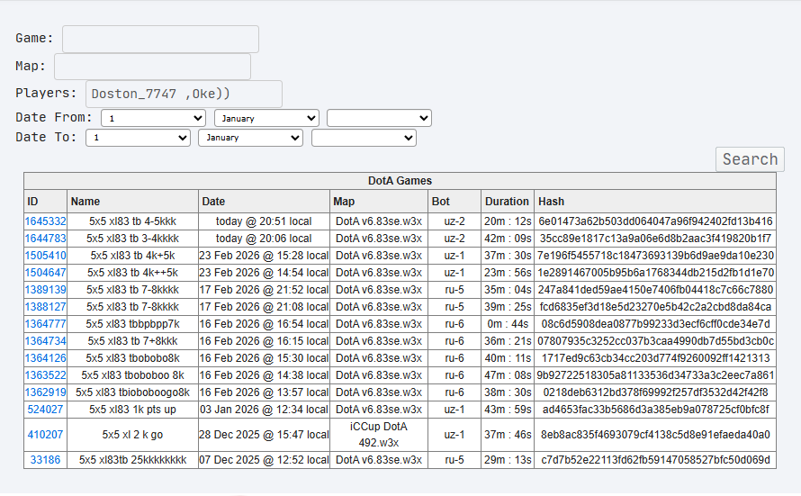The image size is (801, 496).
Task: Open game ID 1363522
Action: pos(46,375)
